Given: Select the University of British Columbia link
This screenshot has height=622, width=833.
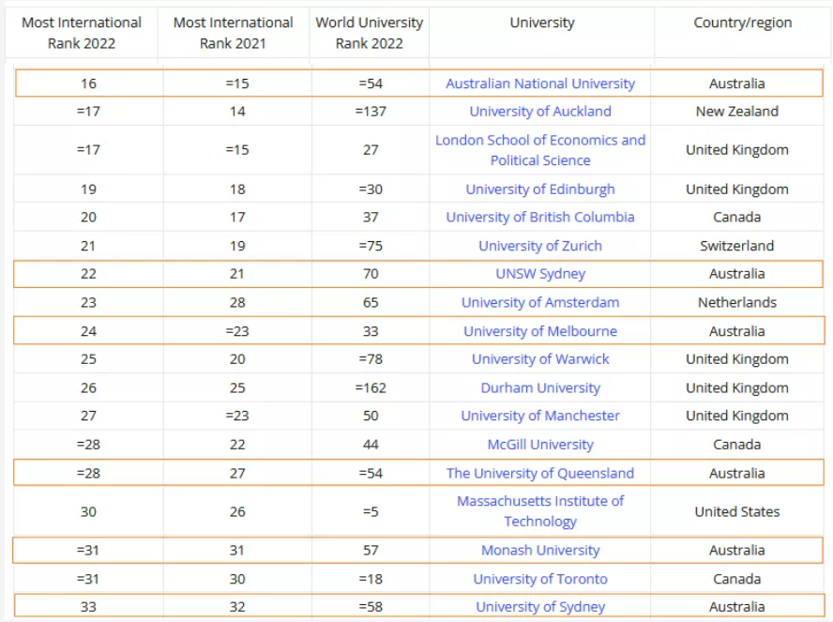Looking at the screenshot, I should [x=540, y=218].
